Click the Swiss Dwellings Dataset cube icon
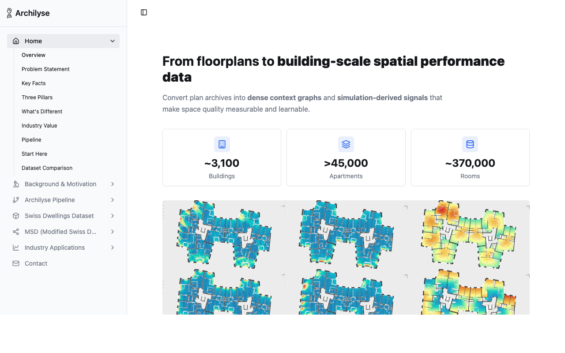 click(16, 216)
